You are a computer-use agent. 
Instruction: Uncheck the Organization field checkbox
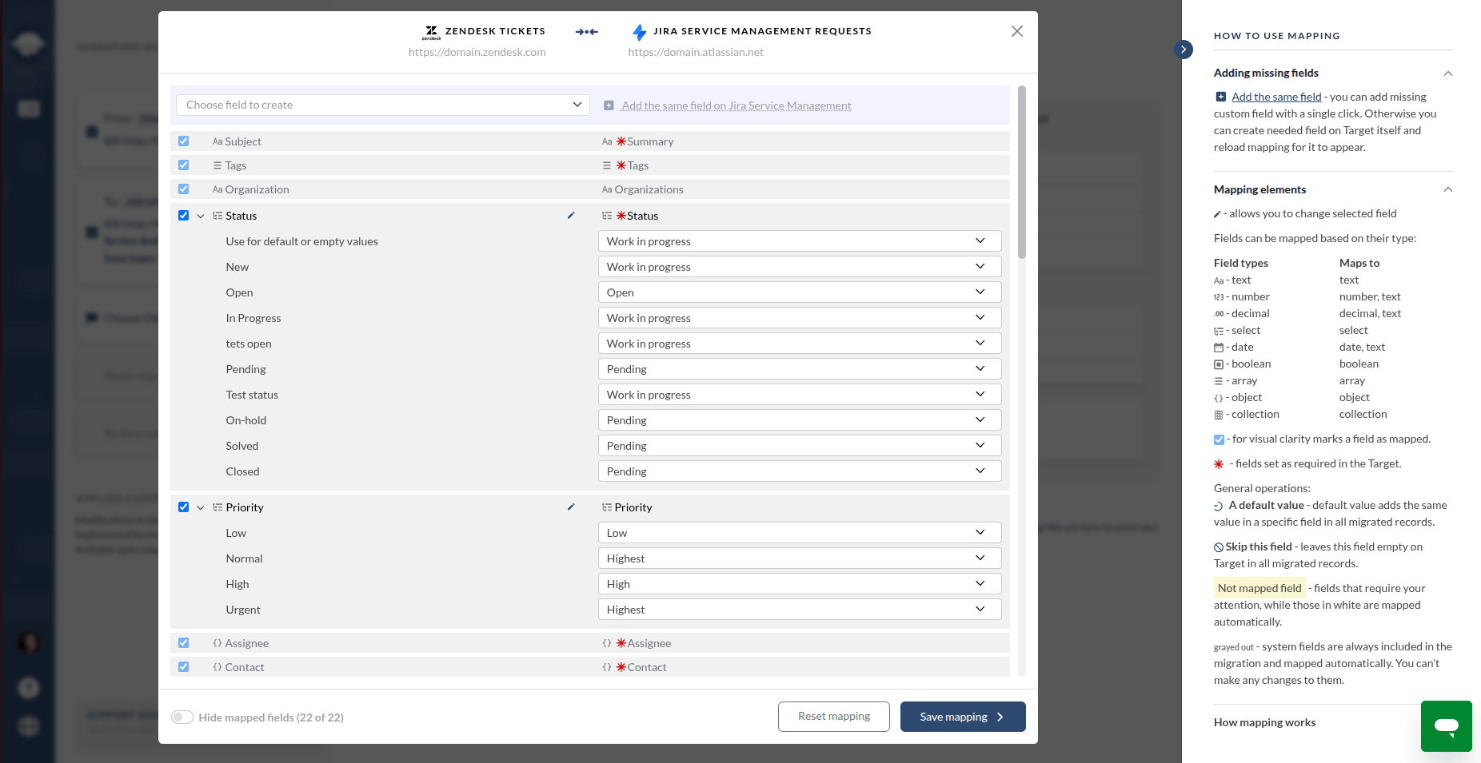184,189
